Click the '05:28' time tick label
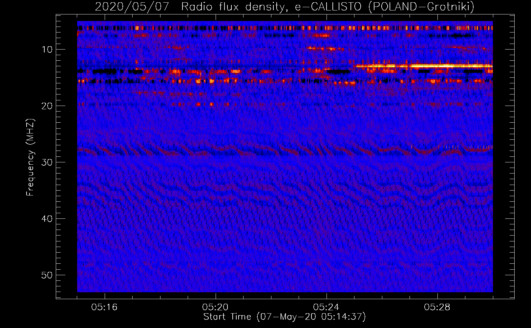Image resolution: width=531 pixels, height=328 pixels. tap(437, 307)
